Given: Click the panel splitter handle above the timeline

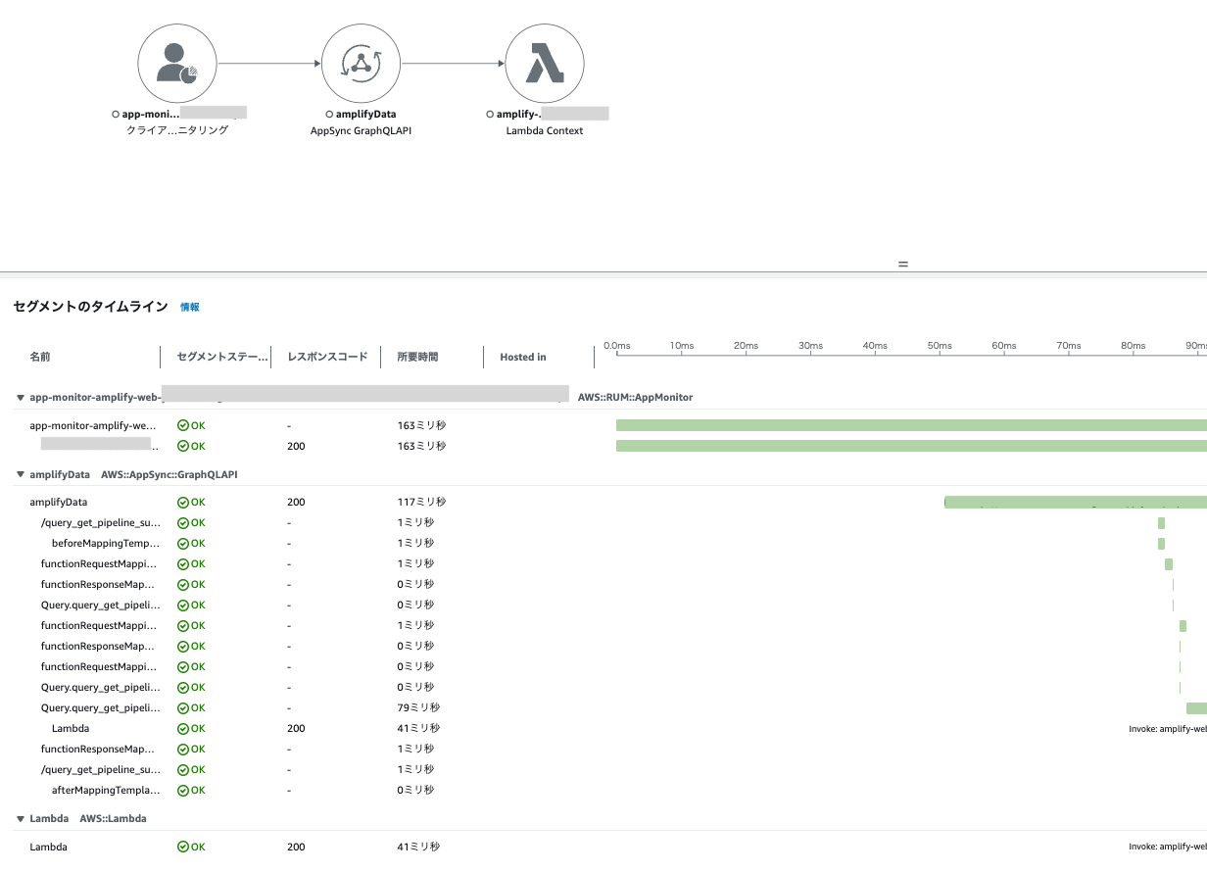Looking at the screenshot, I should pyautogui.click(x=903, y=265).
